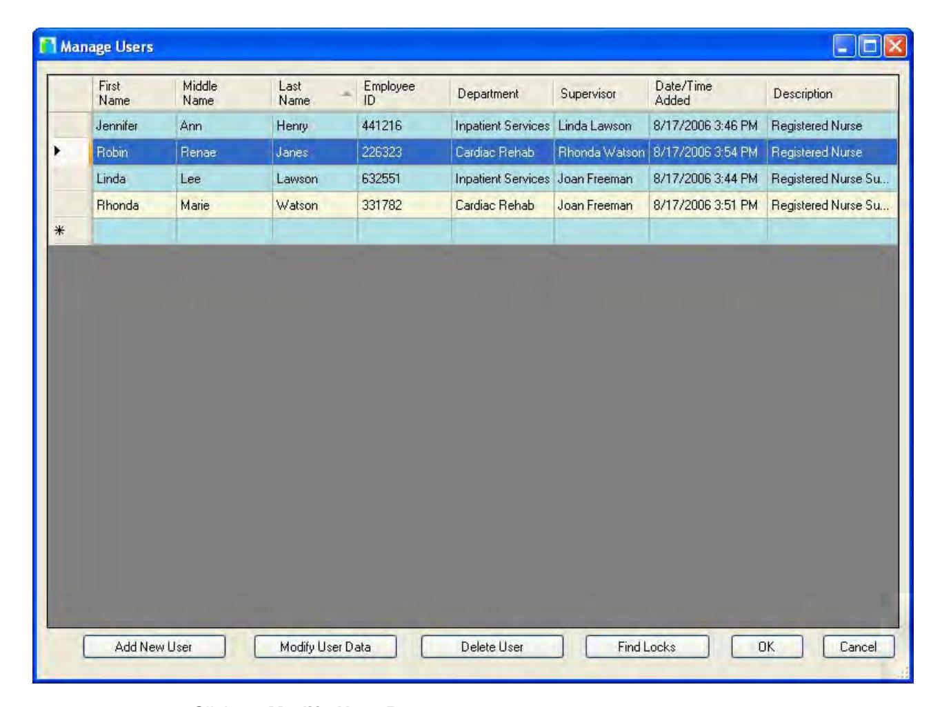Click Cardiac Rehab in Robin's row

point(502,152)
